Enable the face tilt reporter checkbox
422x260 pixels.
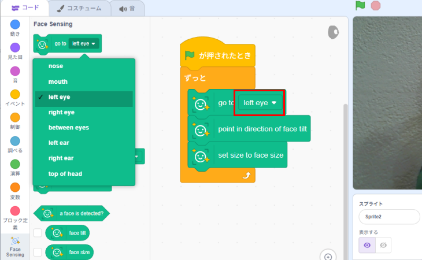38,233
